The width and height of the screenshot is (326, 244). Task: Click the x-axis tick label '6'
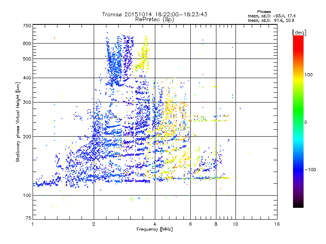(x=190, y=224)
